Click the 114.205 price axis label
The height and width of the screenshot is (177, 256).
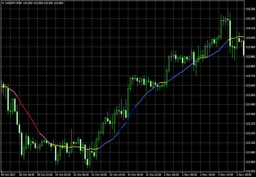tap(250, 19)
